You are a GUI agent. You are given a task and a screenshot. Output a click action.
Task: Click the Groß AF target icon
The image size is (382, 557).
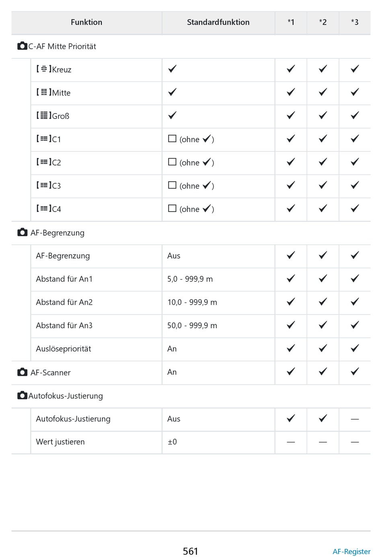click(x=44, y=116)
